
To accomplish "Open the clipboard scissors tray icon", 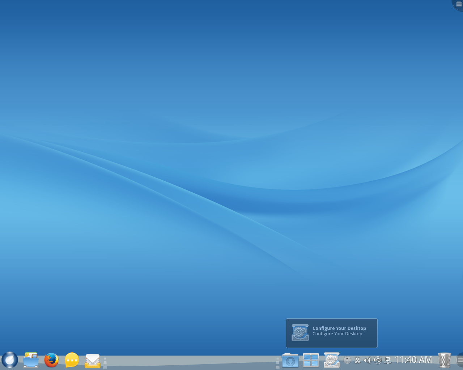I will click(x=357, y=360).
